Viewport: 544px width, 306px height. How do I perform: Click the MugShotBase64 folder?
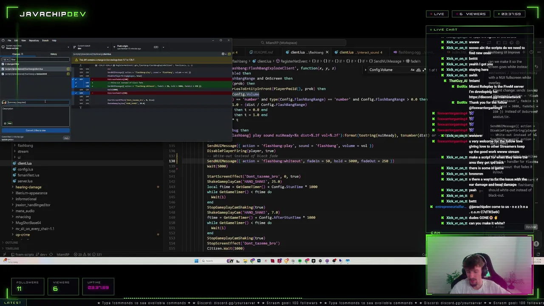click(x=28, y=223)
